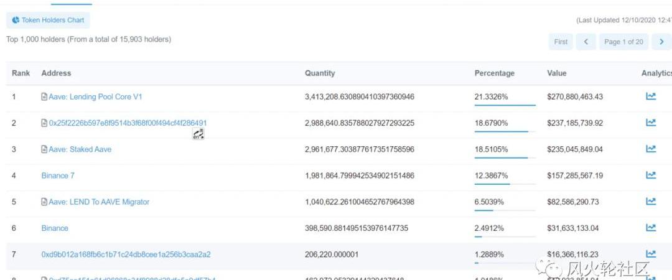Open the Binance 7 holder address
The image size is (672, 280).
(x=58, y=175)
